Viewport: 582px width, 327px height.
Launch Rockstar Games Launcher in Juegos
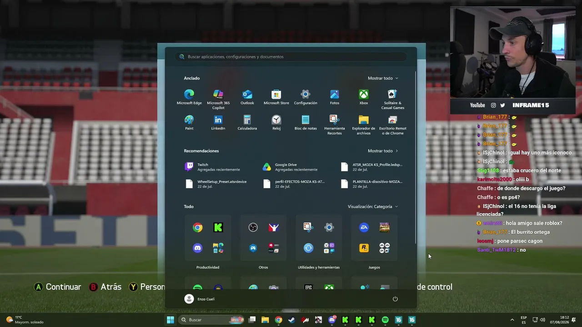pos(364,248)
